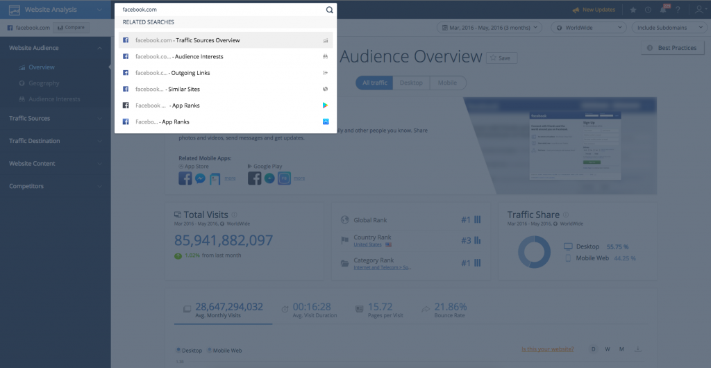Expand the Website Content section
This screenshot has width=711, height=368.
(x=56, y=164)
